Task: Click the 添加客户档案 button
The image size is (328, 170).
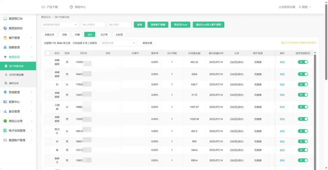Action: tap(158, 25)
